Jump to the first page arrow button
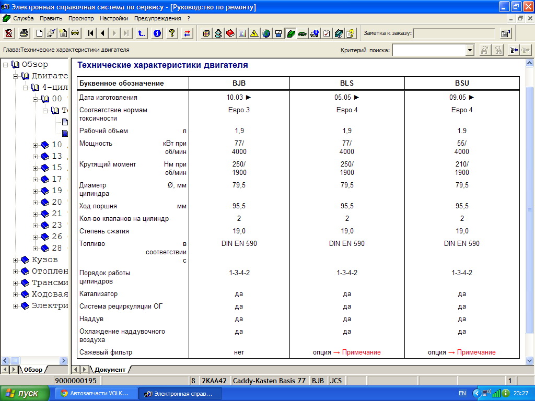Viewport: 535px width, 401px height. pos(90,33)
